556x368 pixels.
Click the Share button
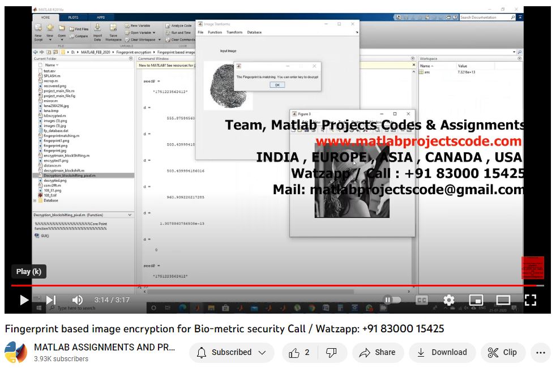(x=378, y=353)
